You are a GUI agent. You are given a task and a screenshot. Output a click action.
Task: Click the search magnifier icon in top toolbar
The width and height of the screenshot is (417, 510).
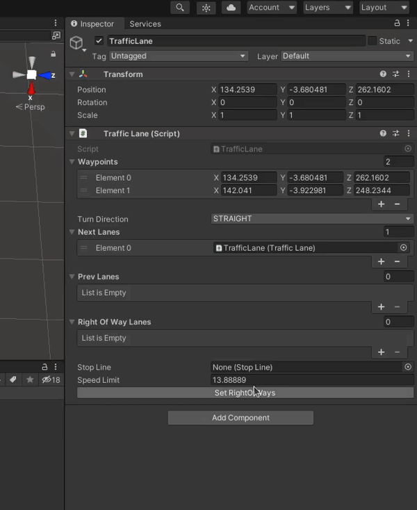tap(180, 8)
